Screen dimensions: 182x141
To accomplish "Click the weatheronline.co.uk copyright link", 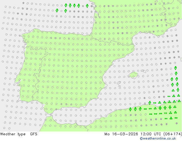I will 158,138.
